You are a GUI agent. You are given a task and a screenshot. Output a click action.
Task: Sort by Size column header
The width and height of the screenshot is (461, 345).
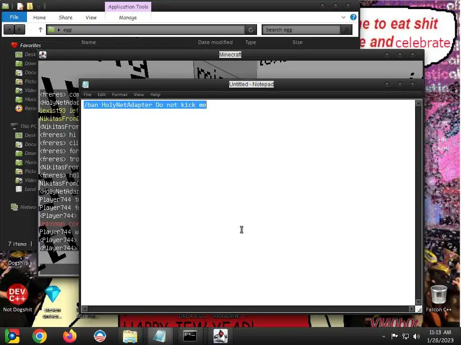(297, 42)
